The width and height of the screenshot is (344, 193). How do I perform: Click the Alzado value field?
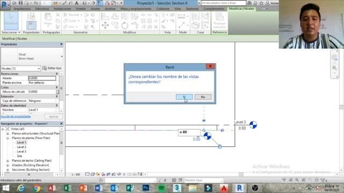pos(42,78)
